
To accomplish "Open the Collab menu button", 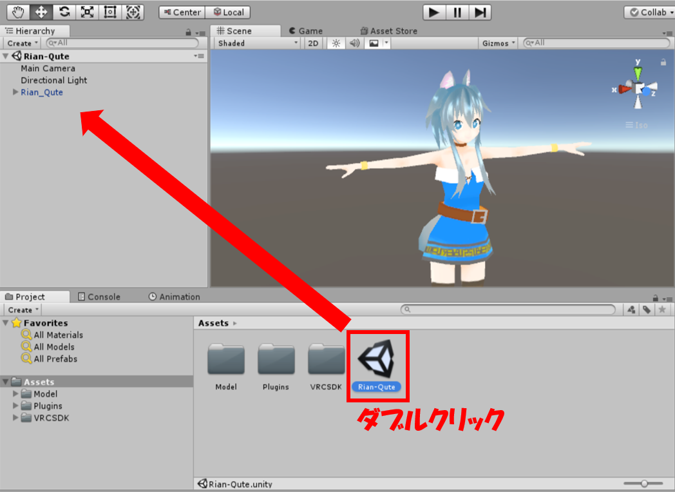I will (x=649, y=12).
